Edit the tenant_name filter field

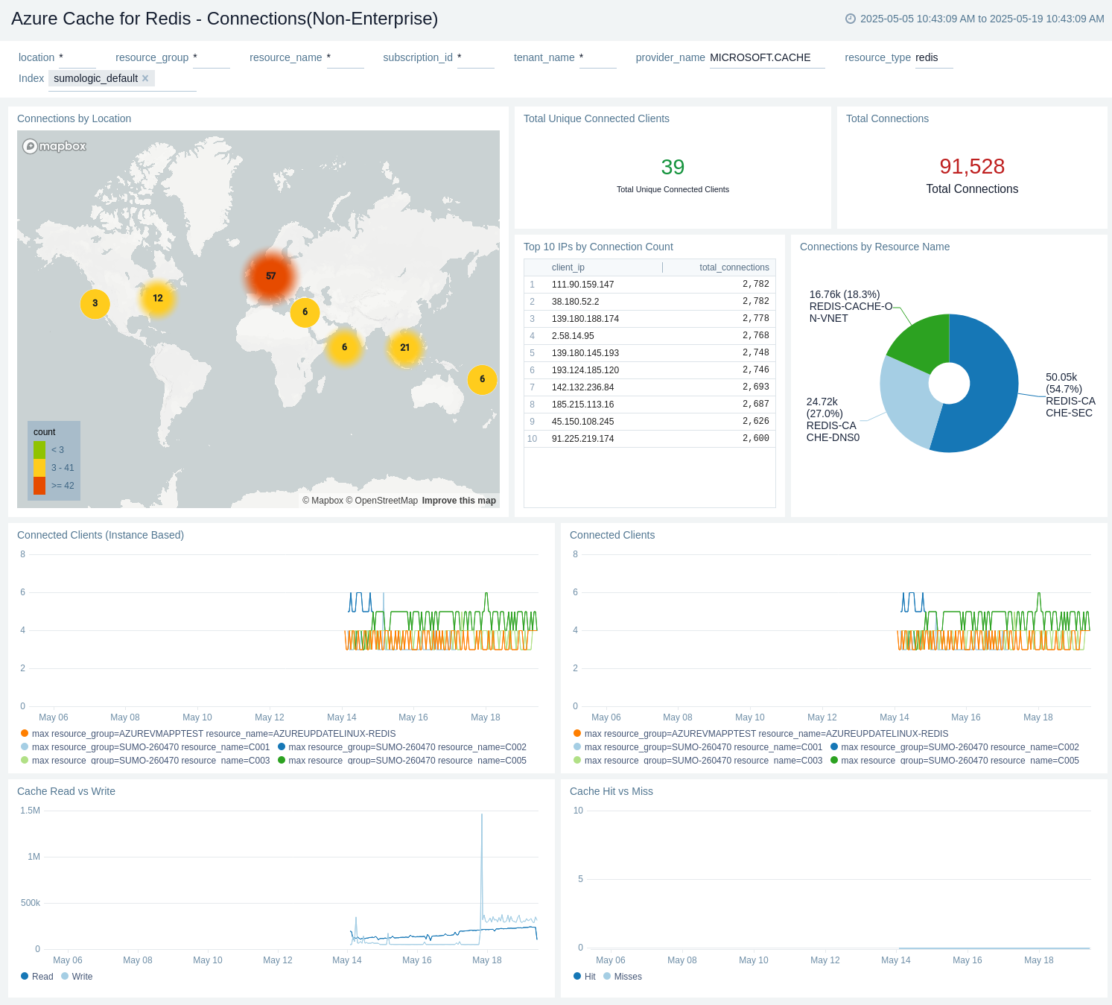tap(598, 58)
